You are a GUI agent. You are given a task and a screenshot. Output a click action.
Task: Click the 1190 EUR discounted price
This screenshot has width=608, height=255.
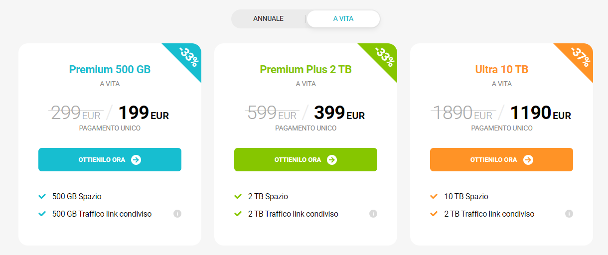[541, 114]
